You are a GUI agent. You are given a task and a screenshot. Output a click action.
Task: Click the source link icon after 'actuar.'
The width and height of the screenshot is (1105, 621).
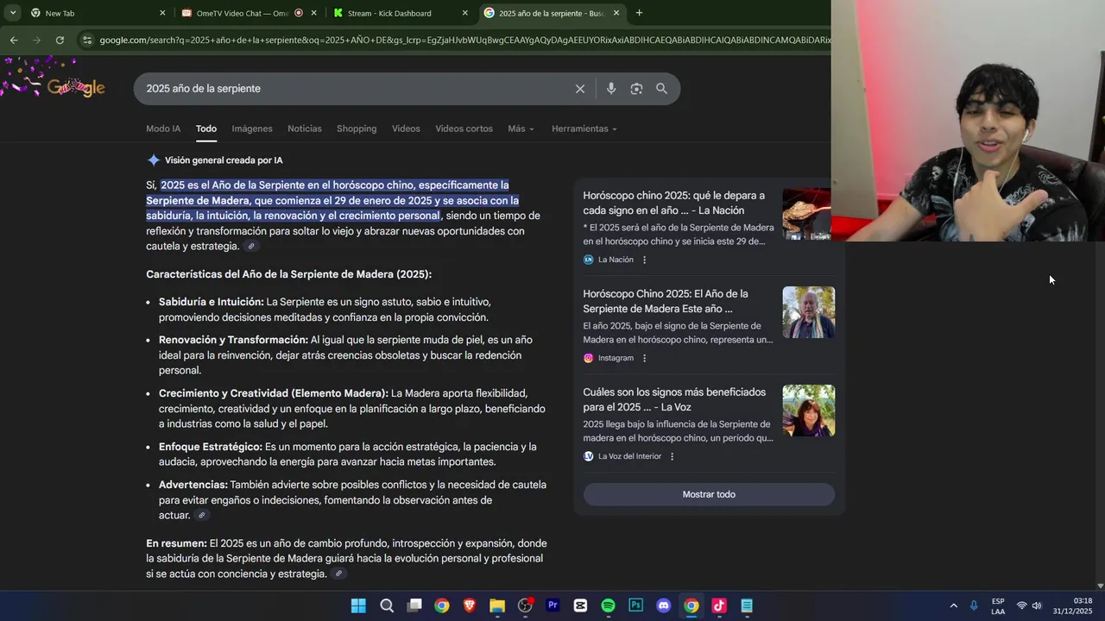(x=201, y=516)
